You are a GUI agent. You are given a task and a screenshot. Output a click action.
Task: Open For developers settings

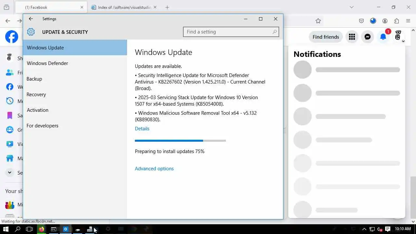point(75,125)
